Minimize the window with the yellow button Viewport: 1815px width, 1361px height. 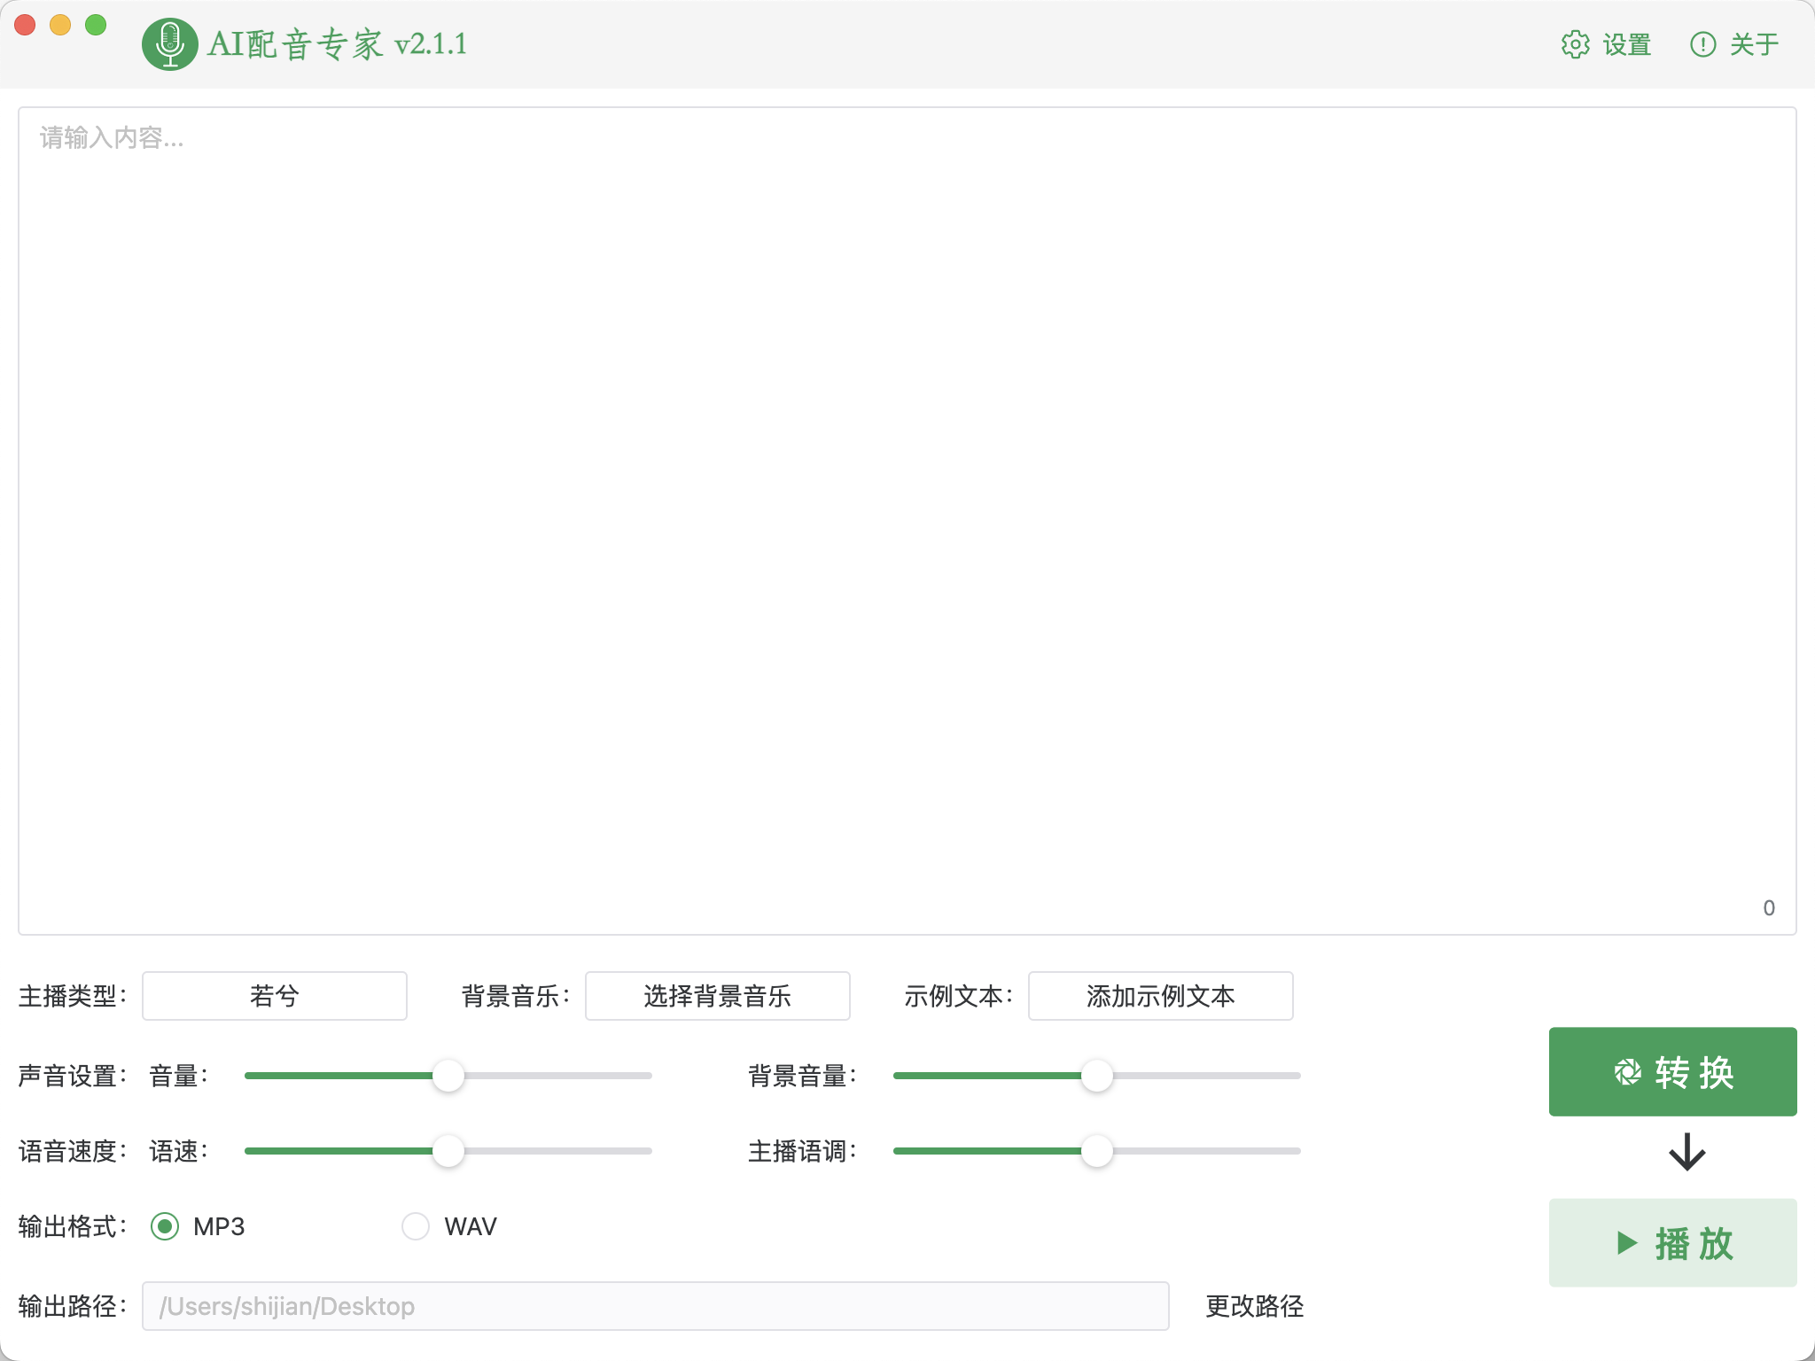(60, 25)
